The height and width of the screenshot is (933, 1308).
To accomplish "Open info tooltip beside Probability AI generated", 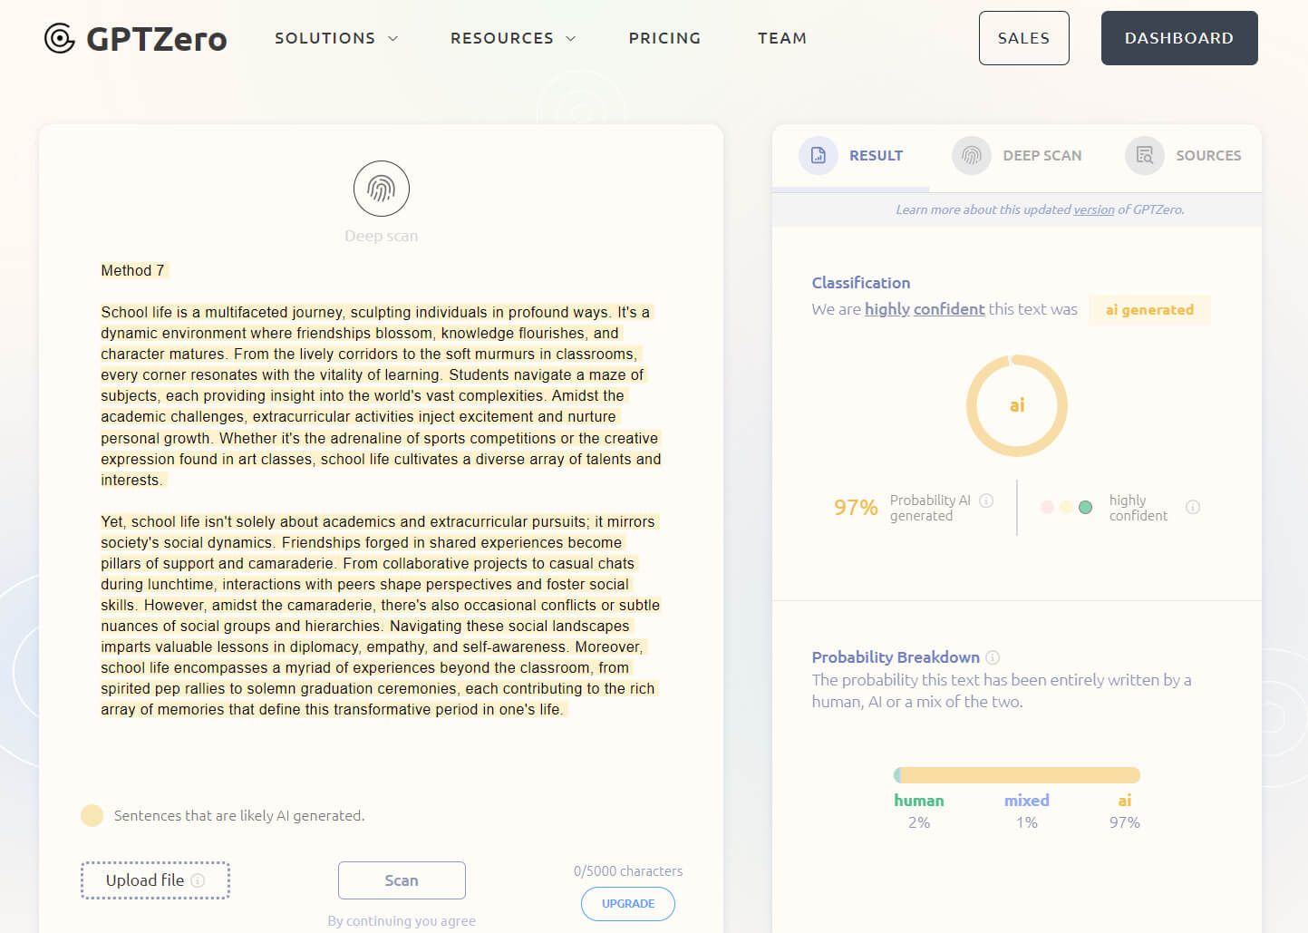I will 986,500.
